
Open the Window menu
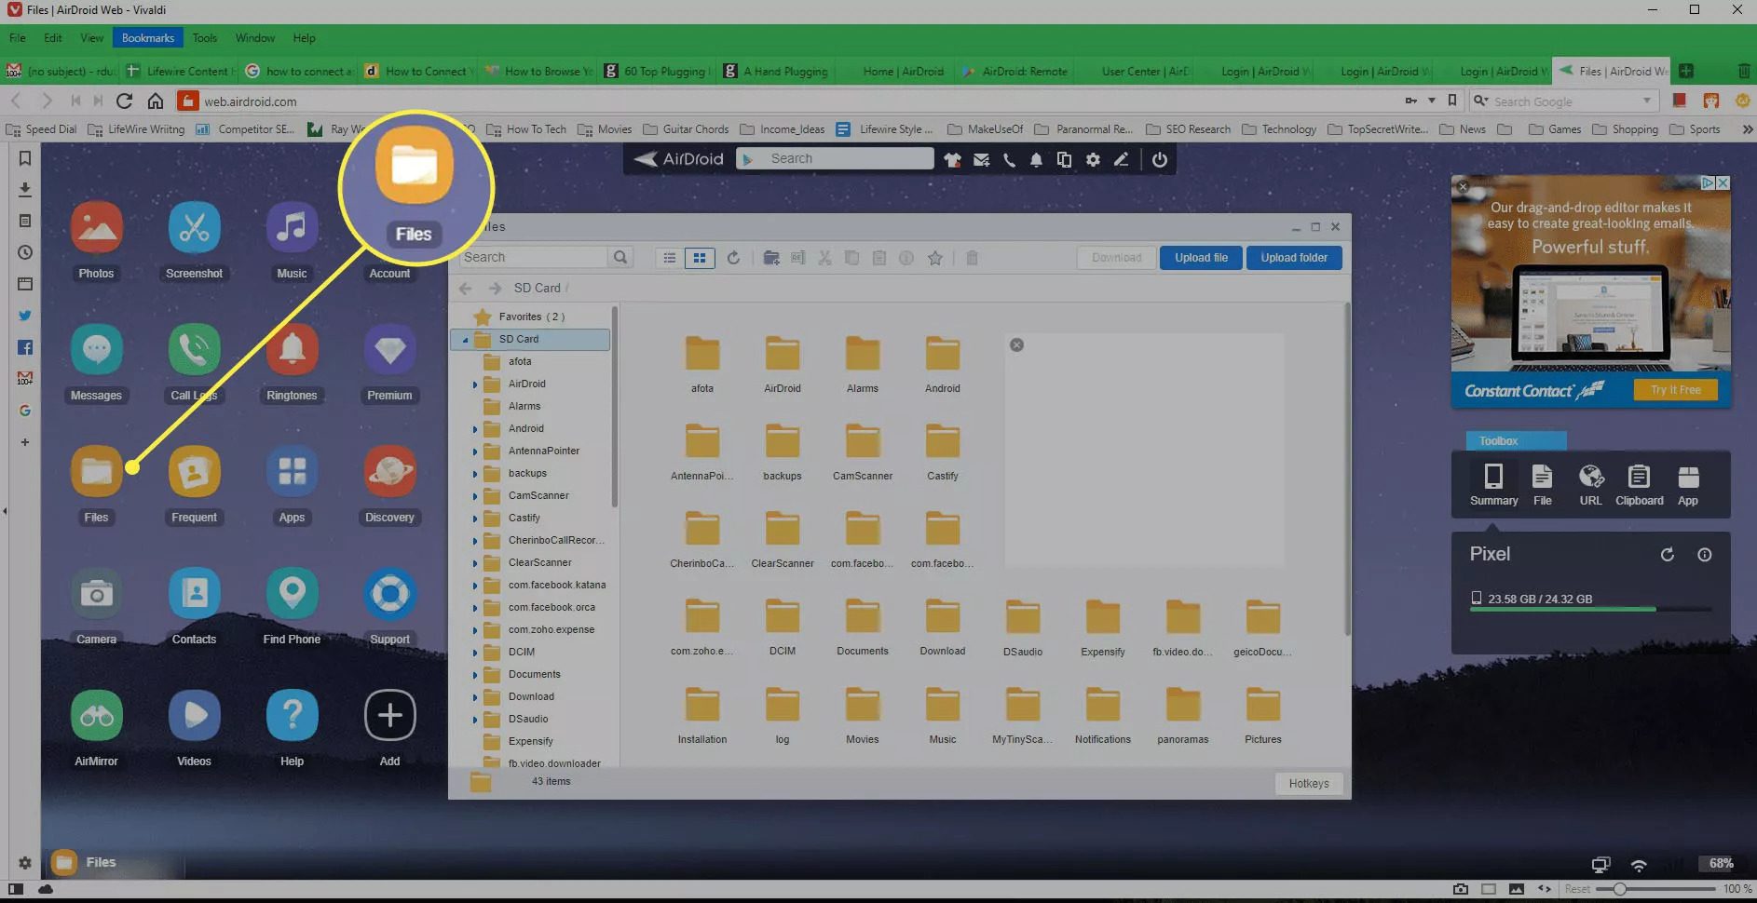coord(254,38)
